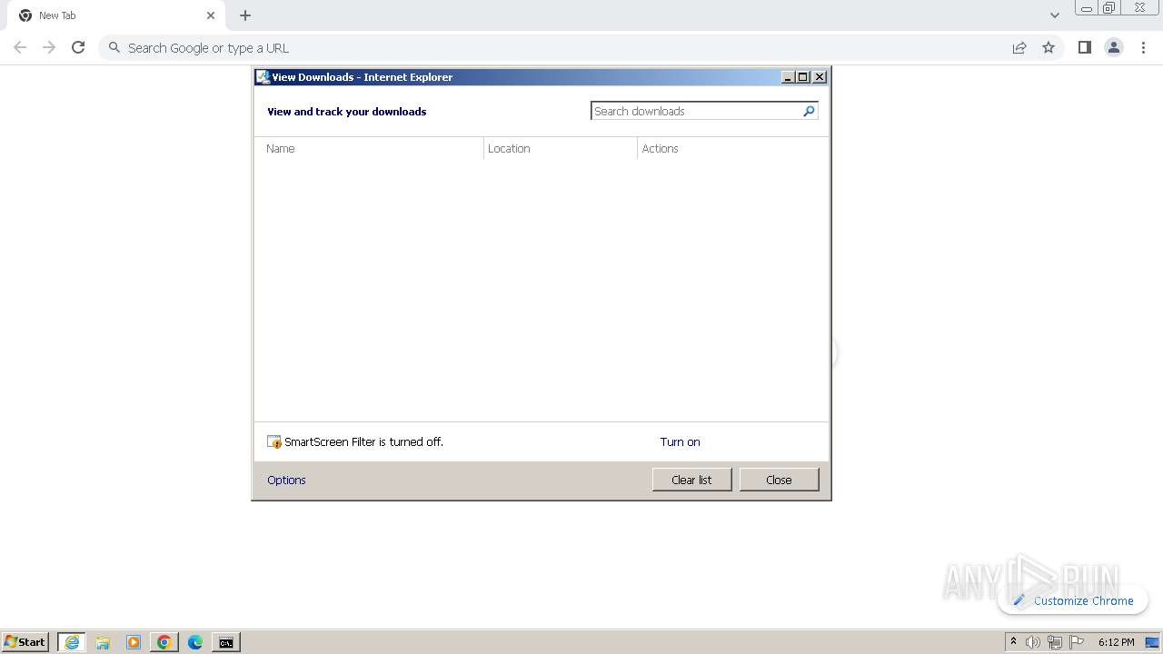This screenshot has width=1163, height=654.
Task: Switch to Chrome from the taskbar
Action: click(164, 642)
